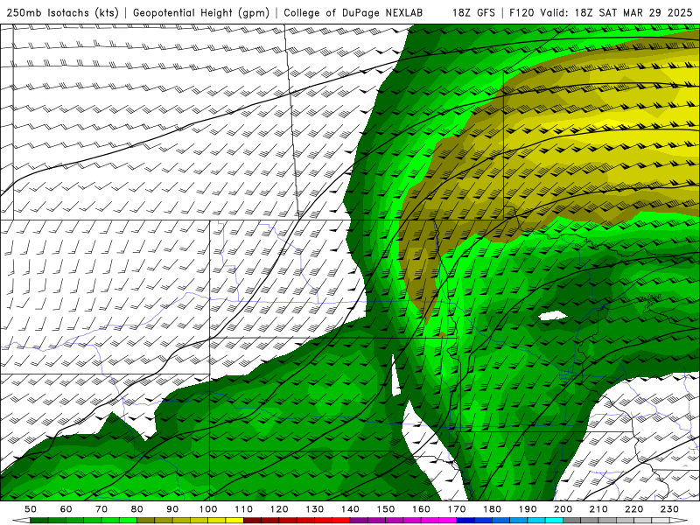Click the small oval white patch inside green shading

pos(553,316)
